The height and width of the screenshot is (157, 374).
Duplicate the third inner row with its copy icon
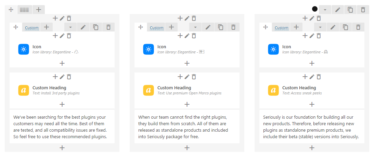coord(345,27)
